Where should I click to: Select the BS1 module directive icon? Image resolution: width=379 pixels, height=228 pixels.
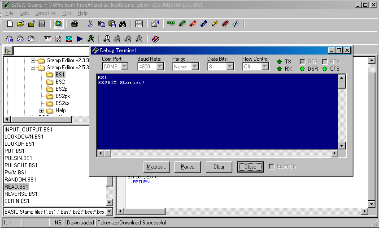(171, 23)
